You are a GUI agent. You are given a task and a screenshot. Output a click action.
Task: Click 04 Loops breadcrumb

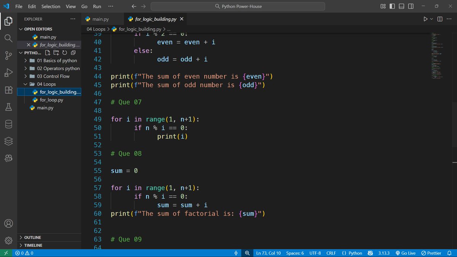[x=96, y=29]
